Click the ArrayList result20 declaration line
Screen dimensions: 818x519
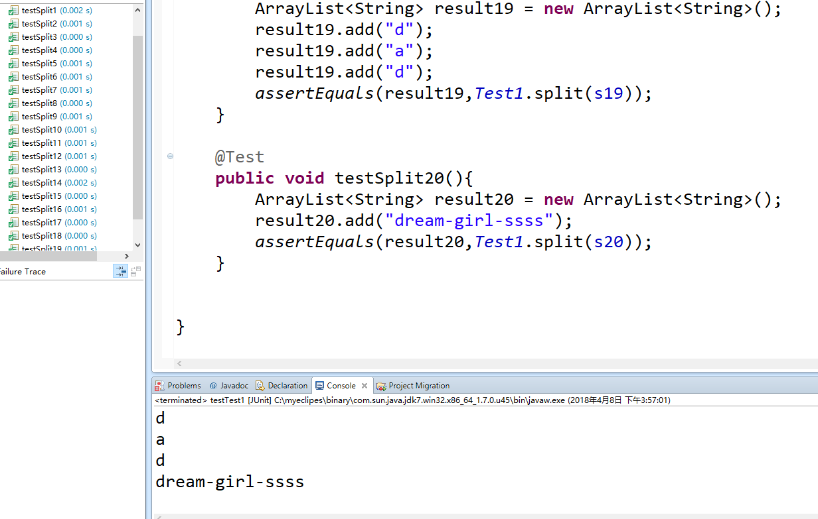pos(519,200)
